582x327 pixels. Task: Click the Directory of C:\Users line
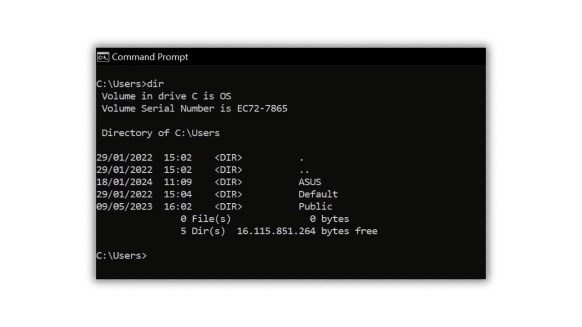161,133
